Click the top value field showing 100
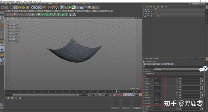 click(x=158, y=79)
